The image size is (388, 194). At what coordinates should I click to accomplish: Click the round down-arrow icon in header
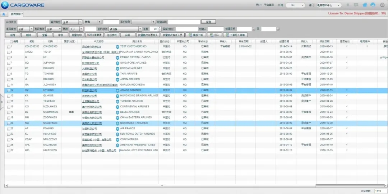click(382, 5)
